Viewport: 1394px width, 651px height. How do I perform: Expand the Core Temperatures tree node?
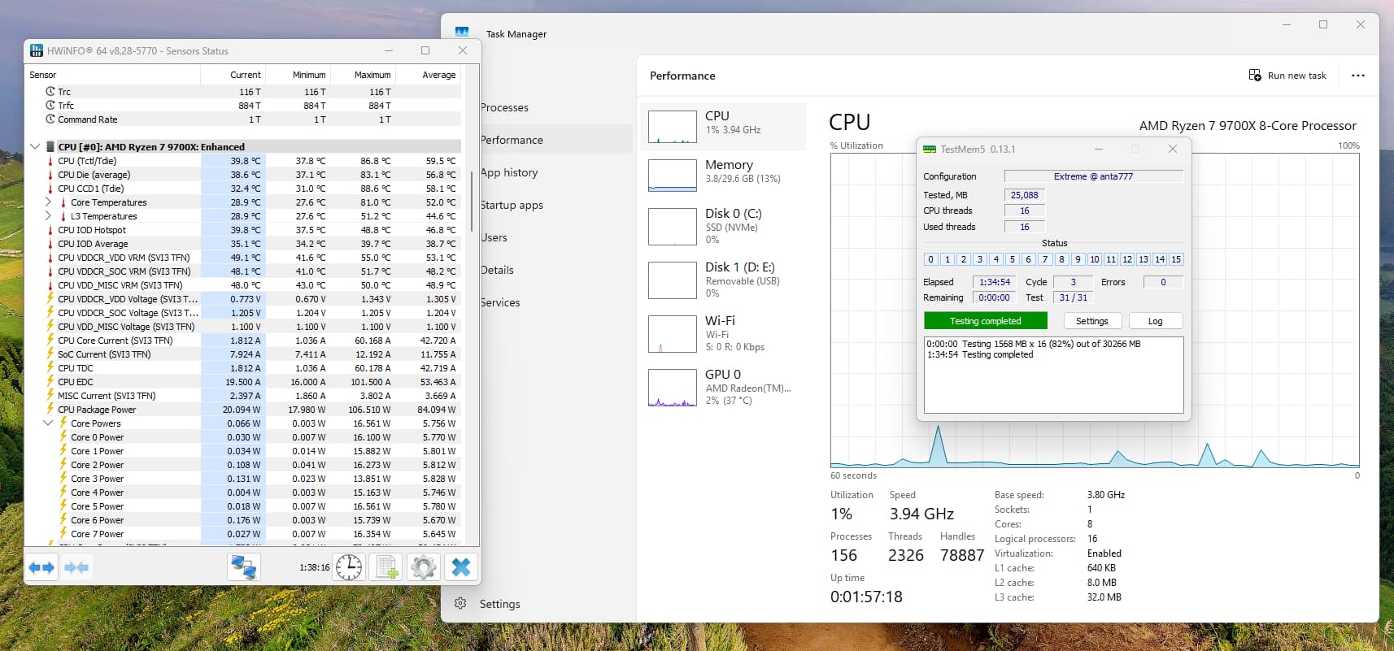pos(48,202)
